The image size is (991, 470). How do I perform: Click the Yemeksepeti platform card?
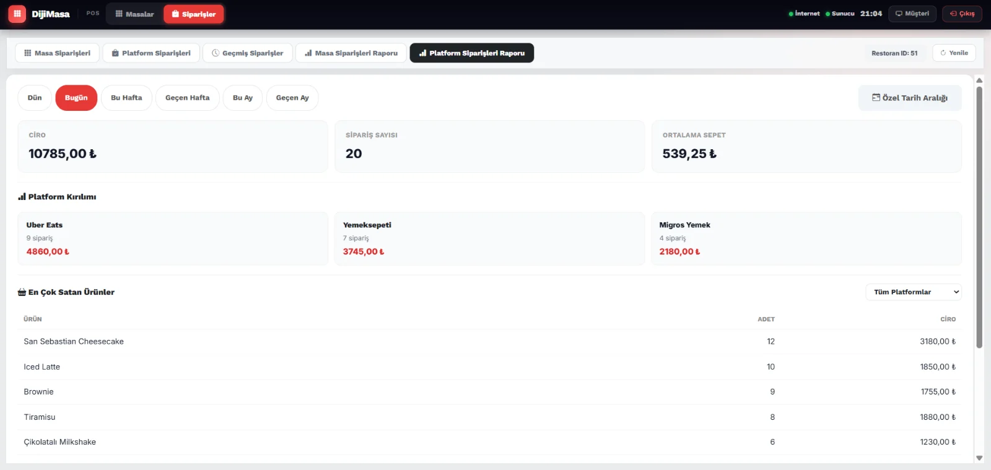coord(489,238)
